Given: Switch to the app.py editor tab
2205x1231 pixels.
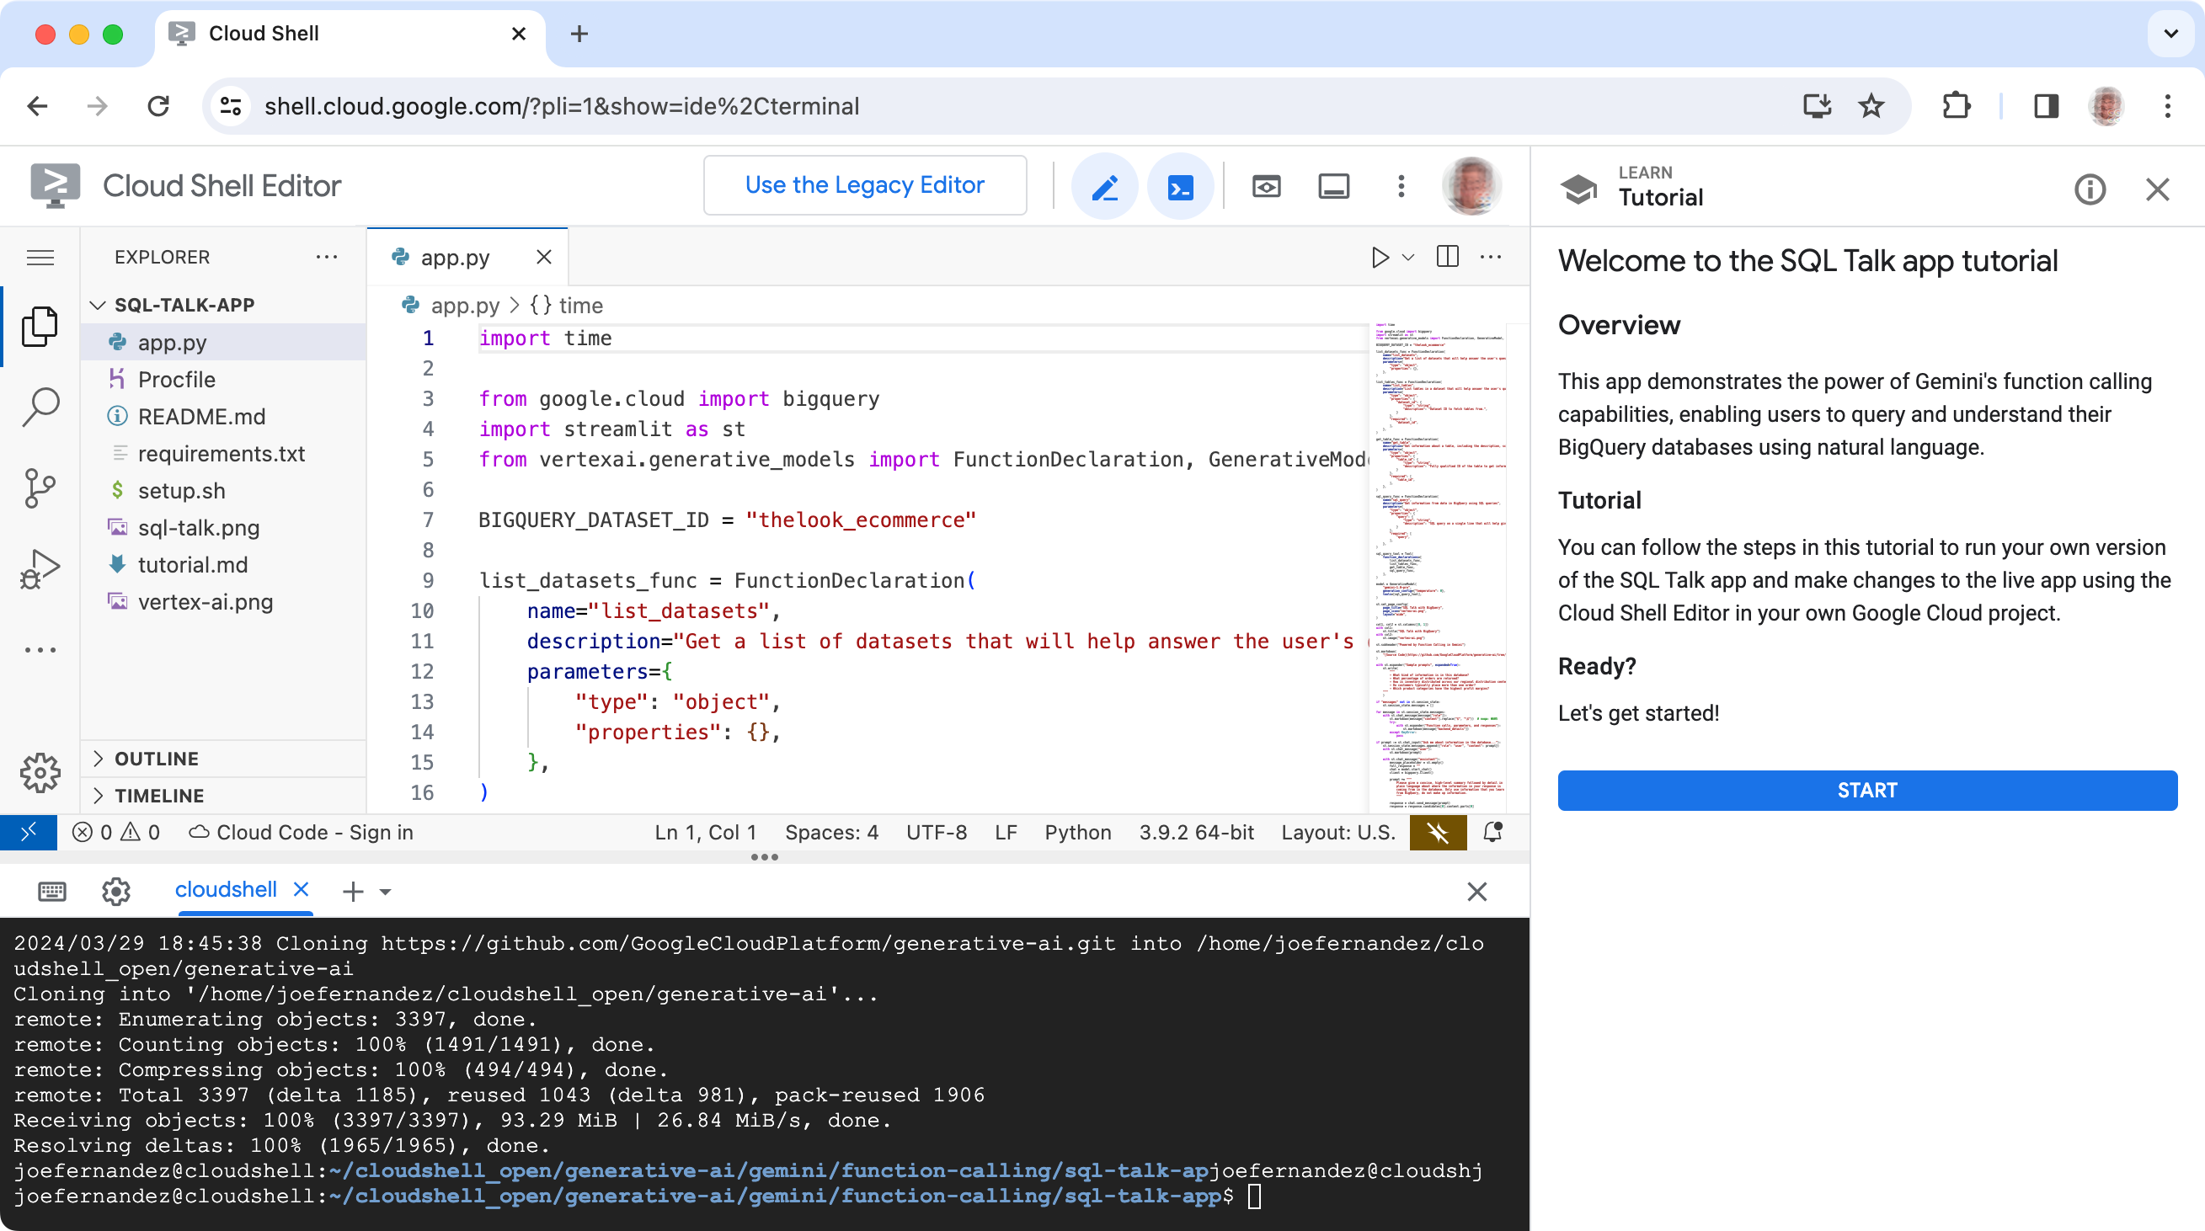Looking at the screenshot, I should (454, 256).
